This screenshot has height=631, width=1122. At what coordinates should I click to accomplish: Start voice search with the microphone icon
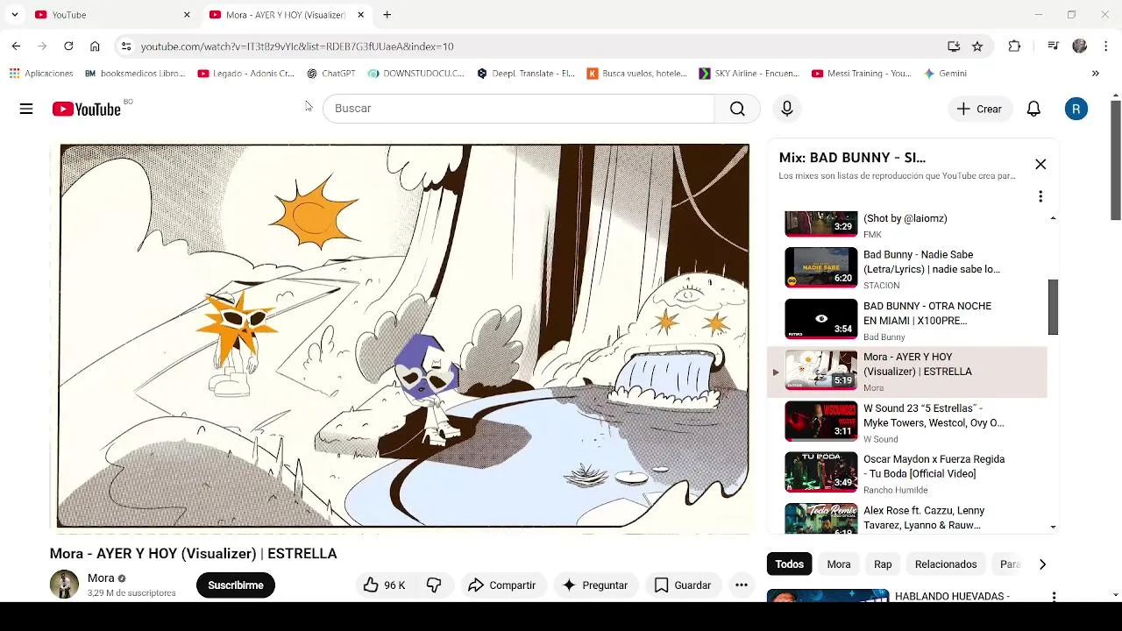pos(787,109)
